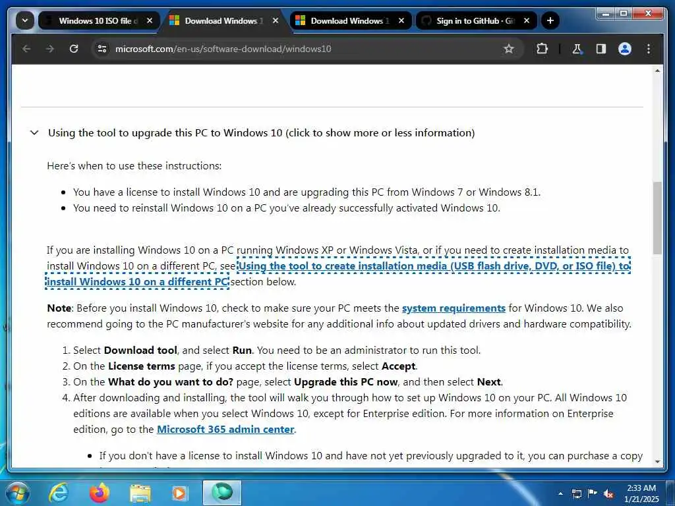Launch Firefox from the taskbar
The image size is (675, 506).
(x=100, y=493)
